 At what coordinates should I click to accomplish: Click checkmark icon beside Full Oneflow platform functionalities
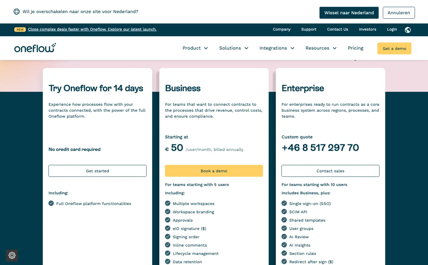[x=51, y=203]
